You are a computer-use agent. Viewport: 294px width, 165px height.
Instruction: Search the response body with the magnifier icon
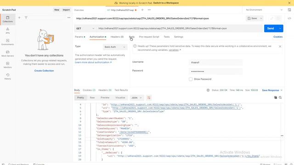click(x=280, y=98)
